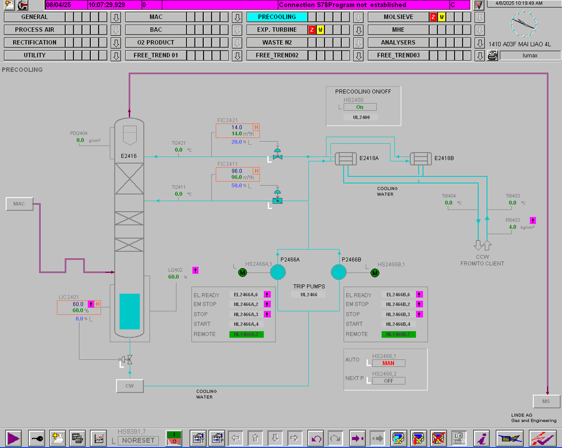Click the P2466A pump symbol

(x=278, y=272)
